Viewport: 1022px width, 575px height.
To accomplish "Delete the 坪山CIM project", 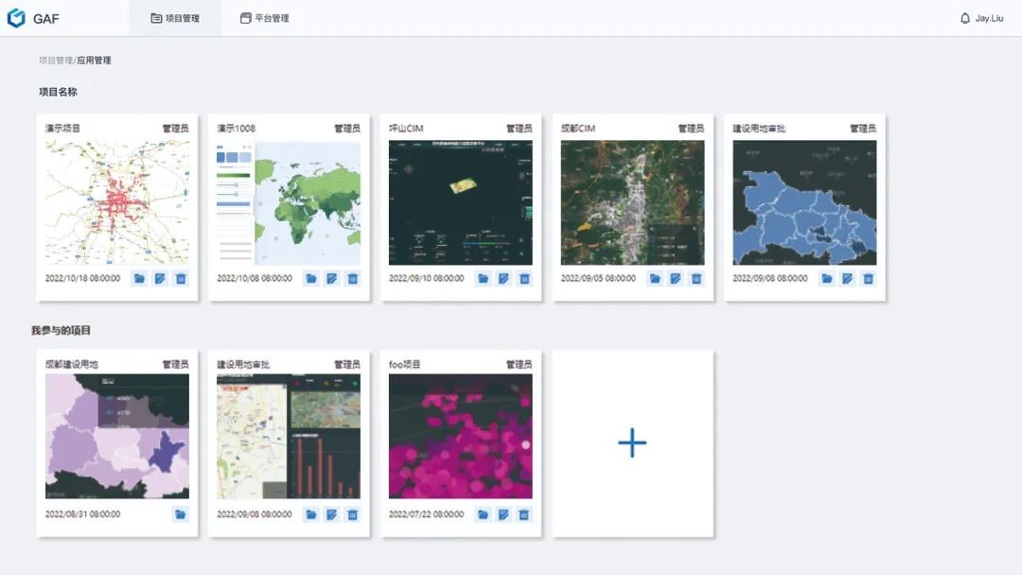I will click(524, 279).
